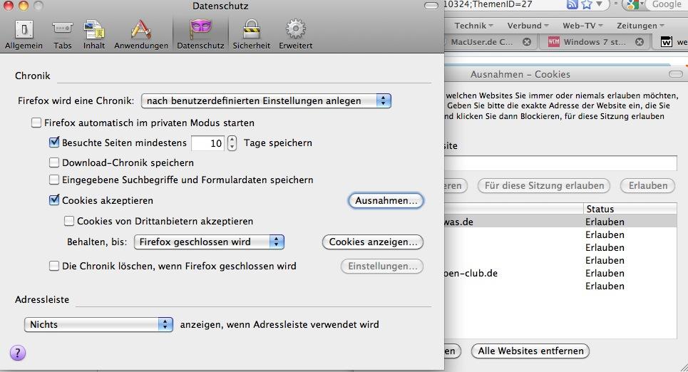Click the Google search field
688x372 pixels.
tap(665, 4)
